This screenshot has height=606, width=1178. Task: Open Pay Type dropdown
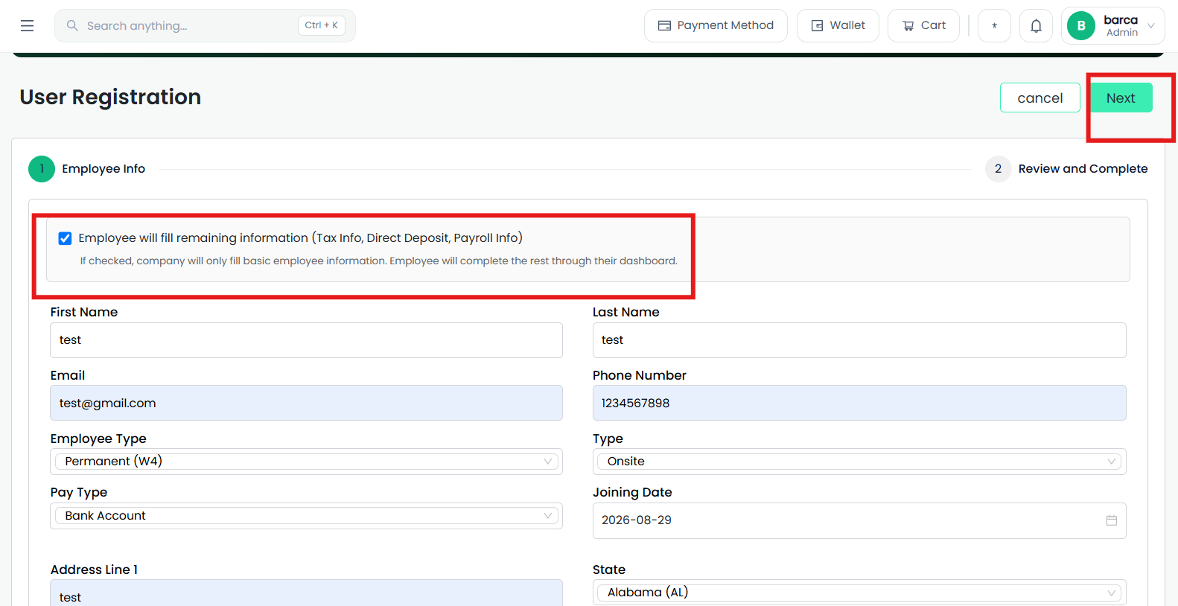coord(306,516)
